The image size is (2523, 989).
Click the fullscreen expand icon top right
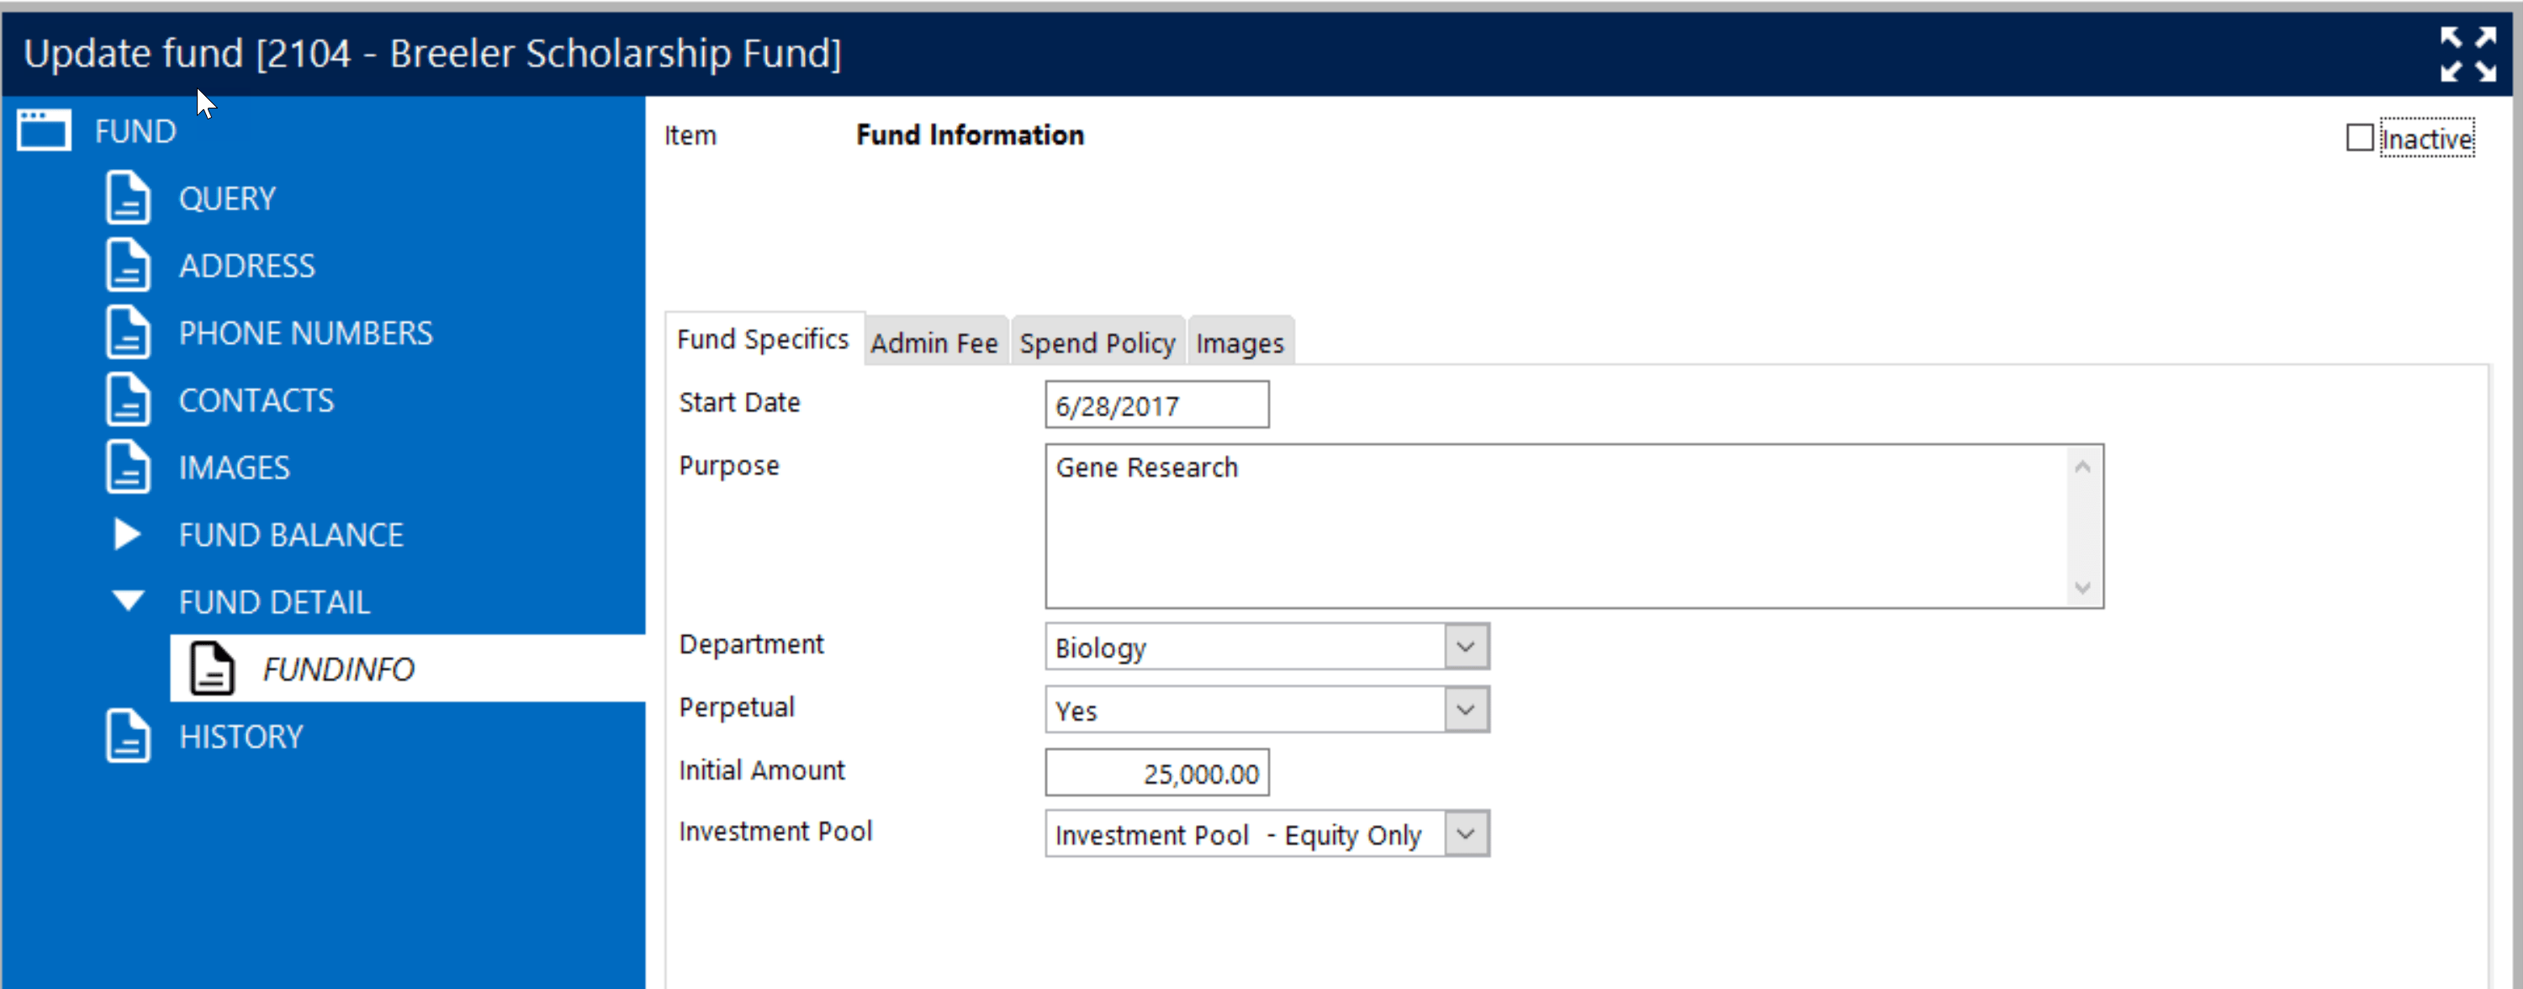click(x=2468, y=54)
